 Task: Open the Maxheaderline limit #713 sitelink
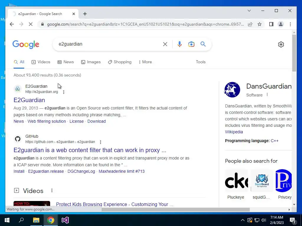122,171
